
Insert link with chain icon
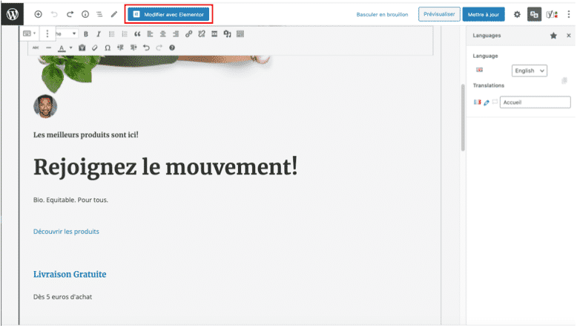pyautogui.click(x=188, y=34)
